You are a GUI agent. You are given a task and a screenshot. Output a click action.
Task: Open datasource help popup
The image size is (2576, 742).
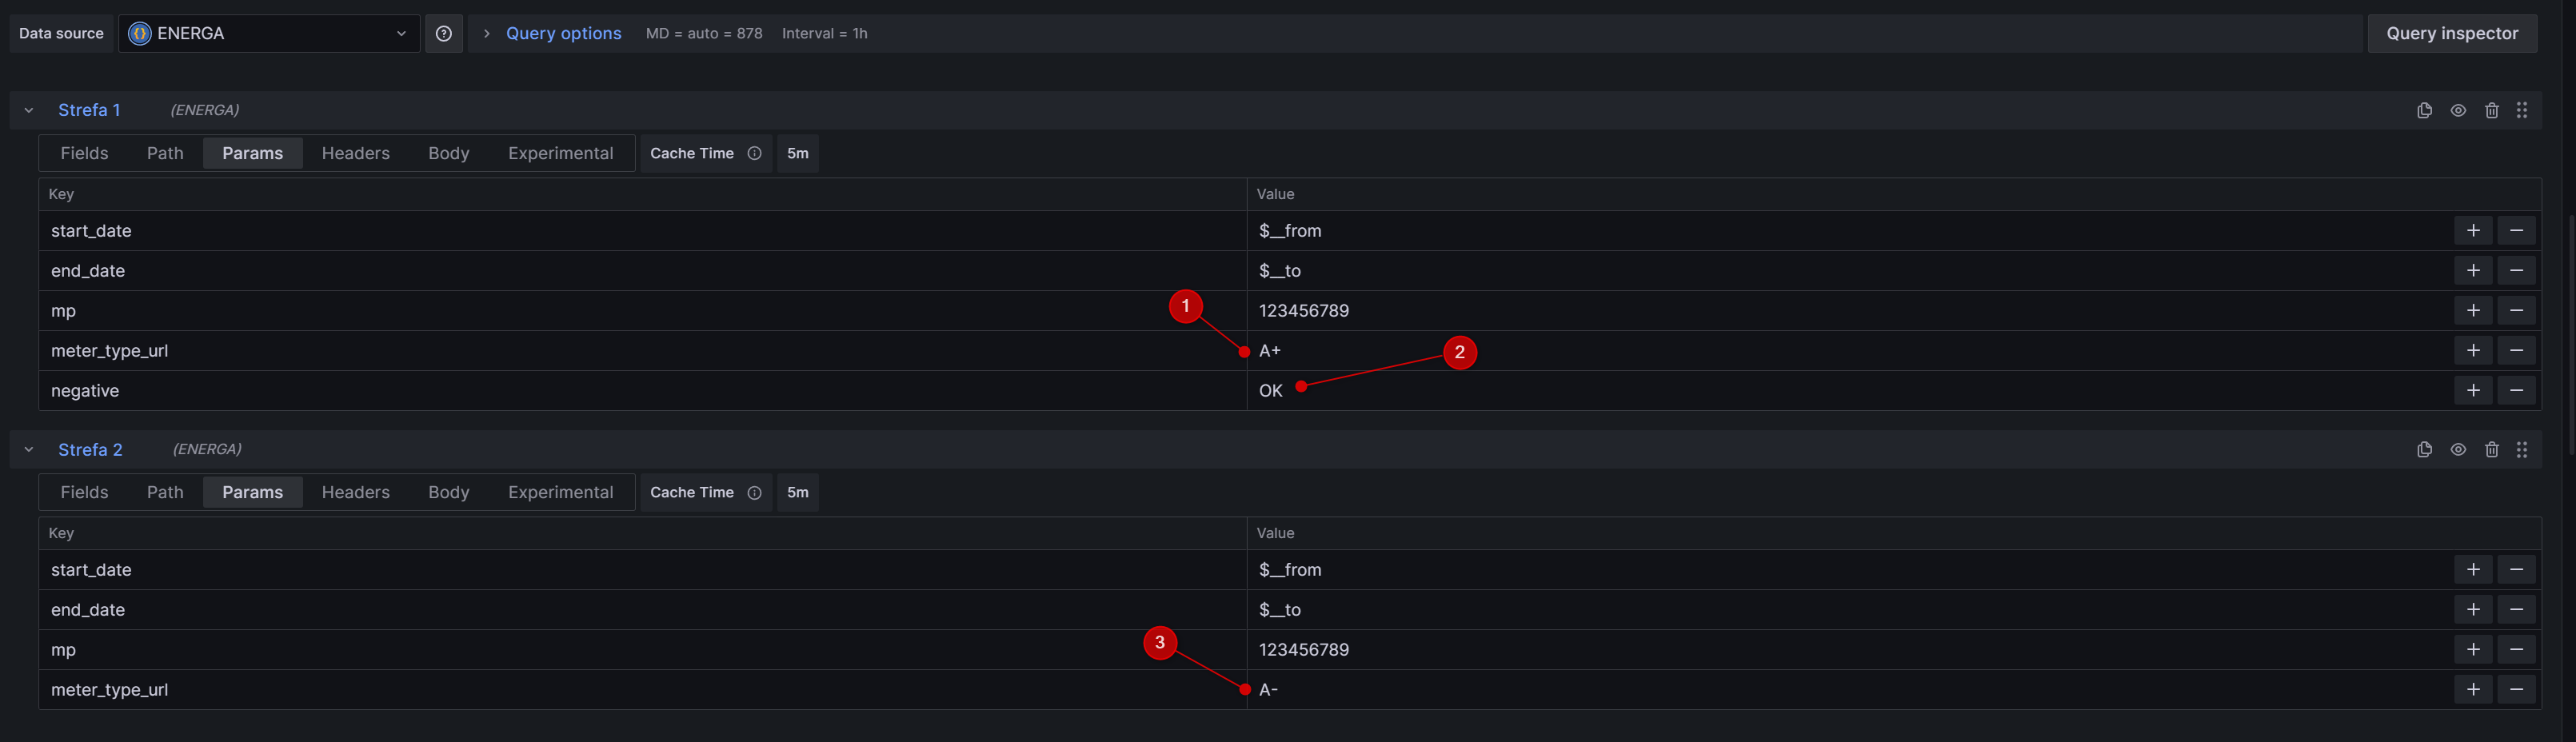point(444,33)
